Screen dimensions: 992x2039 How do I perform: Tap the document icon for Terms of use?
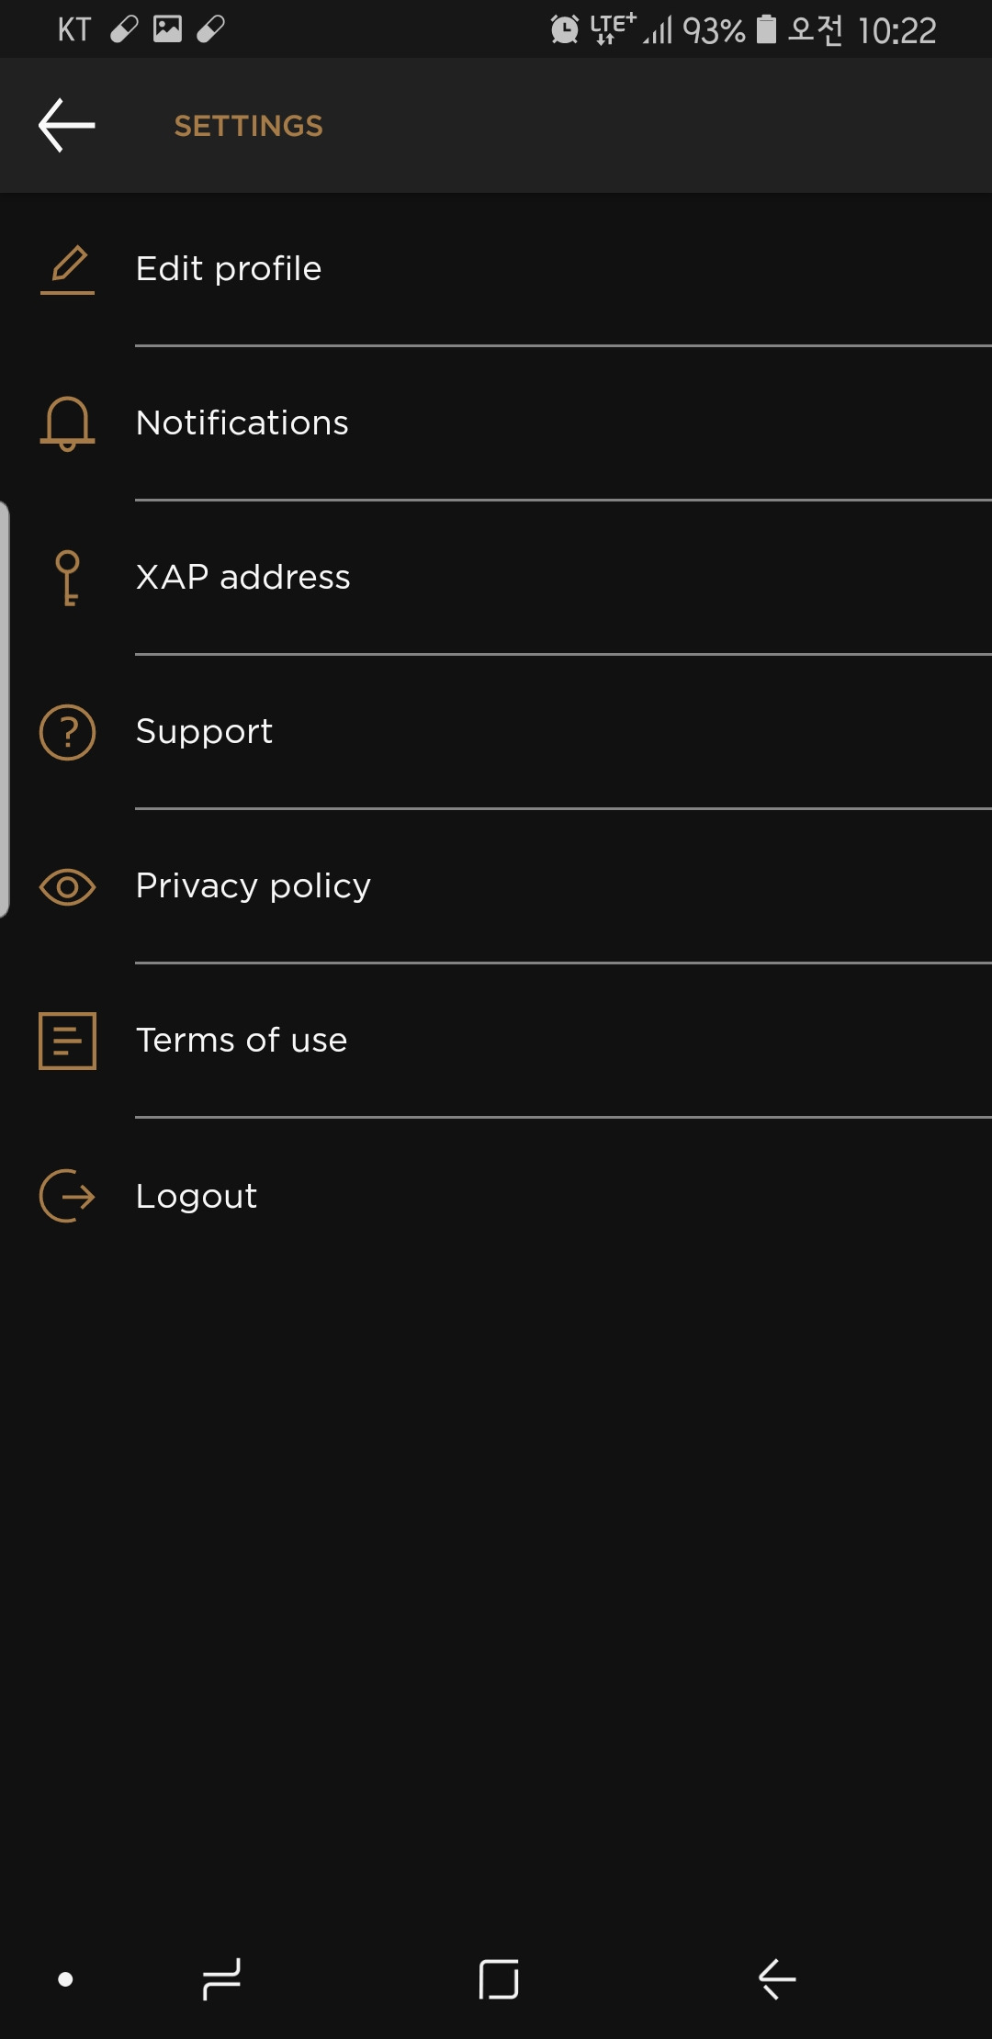point(67,1041)
